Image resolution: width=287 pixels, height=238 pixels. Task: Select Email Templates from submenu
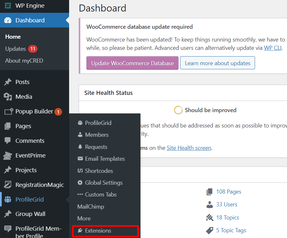[105, 159]
